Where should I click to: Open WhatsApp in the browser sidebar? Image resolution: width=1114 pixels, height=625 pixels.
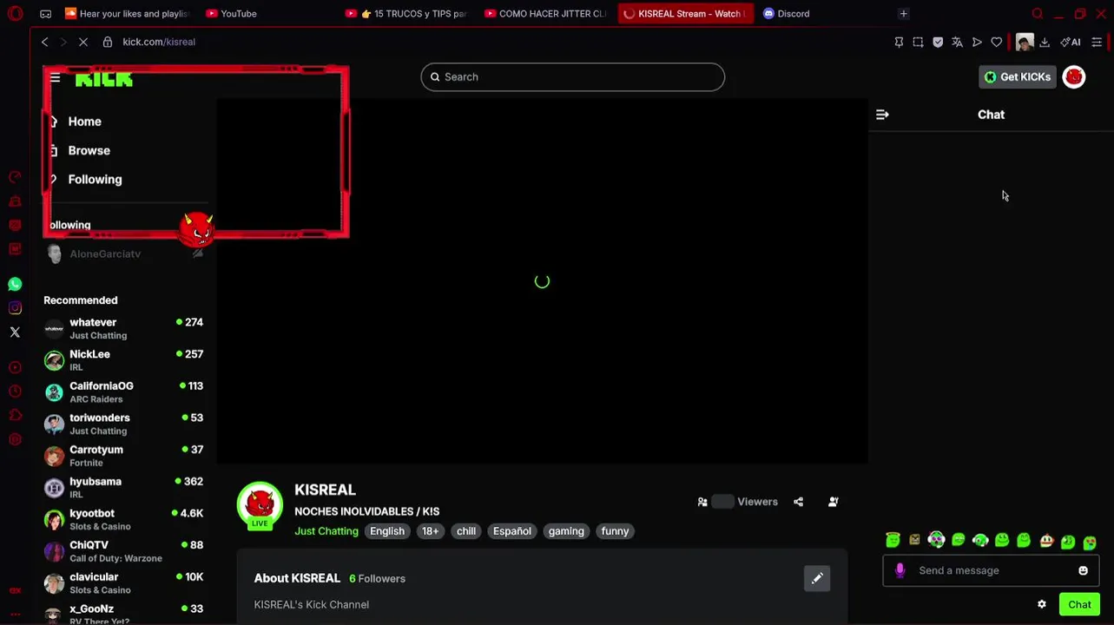pos(15,284)
